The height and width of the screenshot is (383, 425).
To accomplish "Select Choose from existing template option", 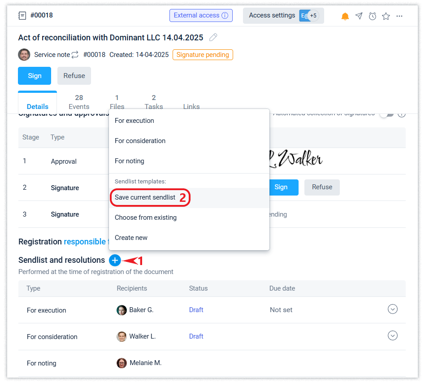I will [146, 218].
